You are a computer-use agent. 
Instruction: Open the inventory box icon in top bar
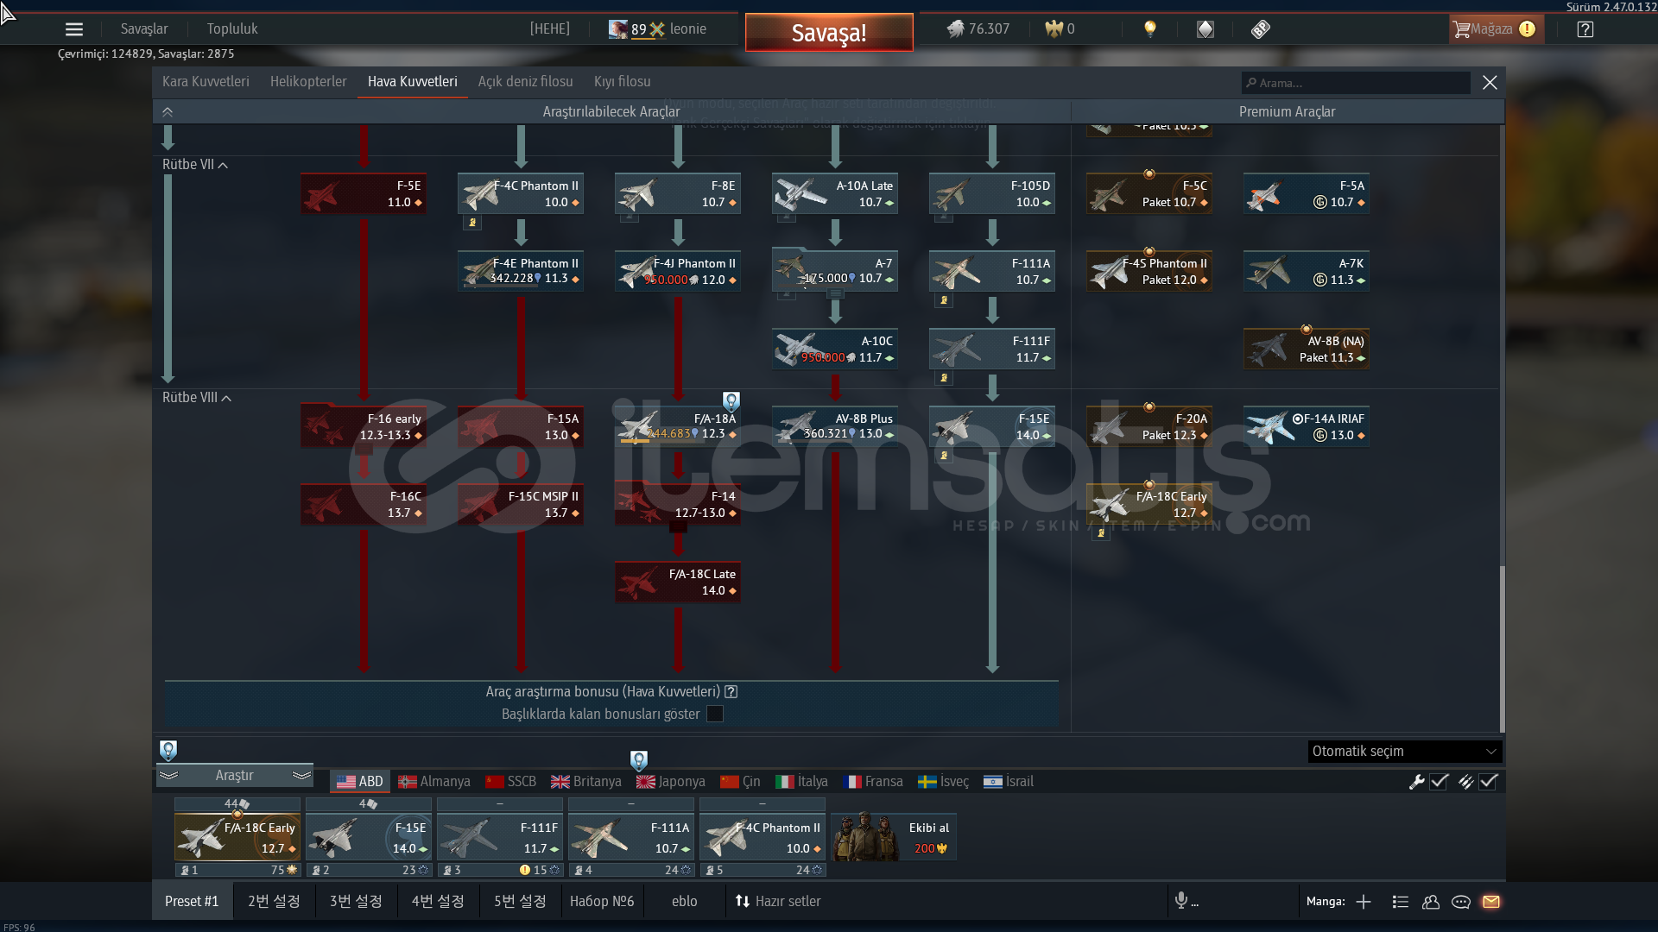click(x=1206, y=29)
